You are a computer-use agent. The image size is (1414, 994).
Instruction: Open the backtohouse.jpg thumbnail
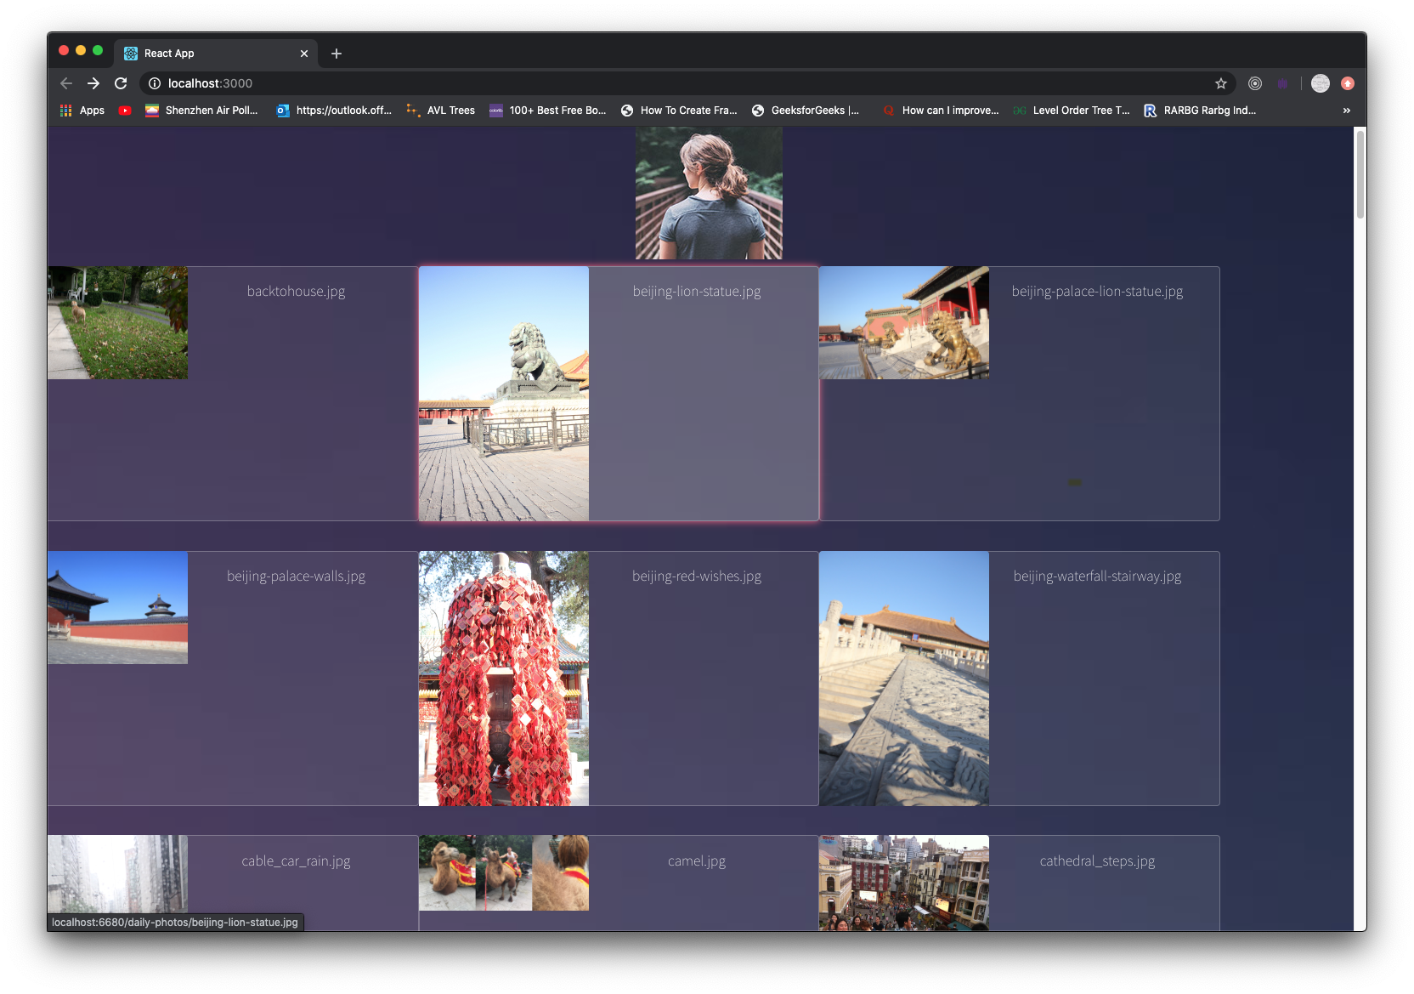(118, 323)
